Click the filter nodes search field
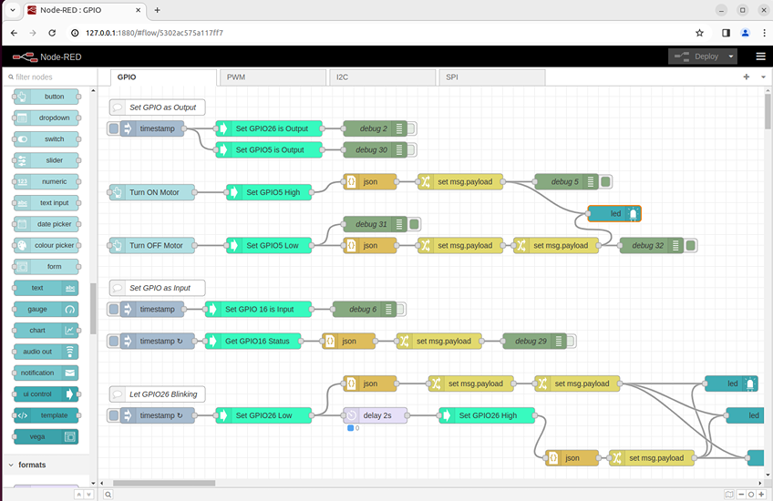 50,77
